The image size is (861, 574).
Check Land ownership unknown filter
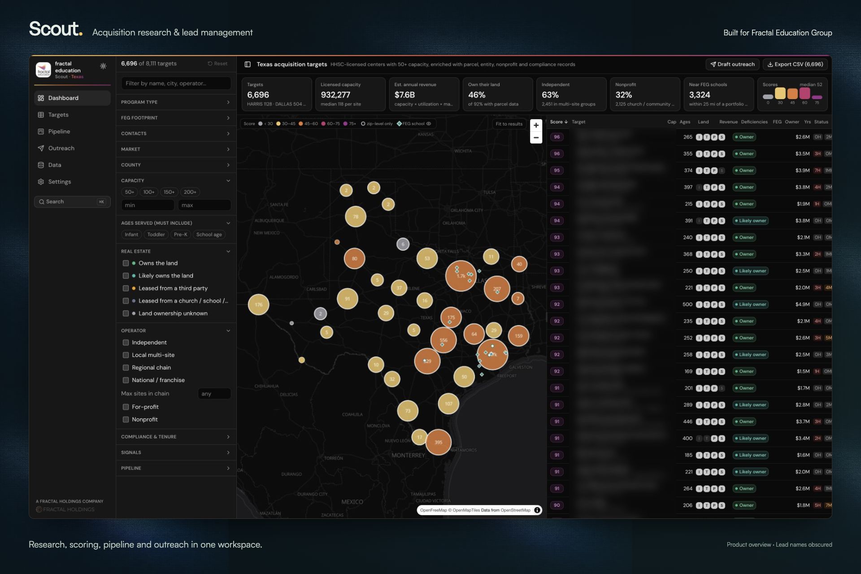[x=126, y=313]
